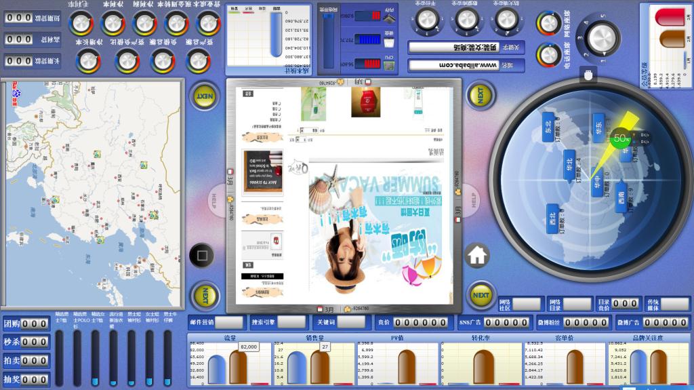The height and width of the screenshot is (390, 694).
Task: Click the 域名 field showing www.alibaba.com
Action: (x=455, y=65)
